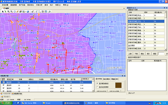The width and height of the screenshot is (168, 105).
Task: Switch to the 路径模拟 tab
Action: tap(106, 79)
